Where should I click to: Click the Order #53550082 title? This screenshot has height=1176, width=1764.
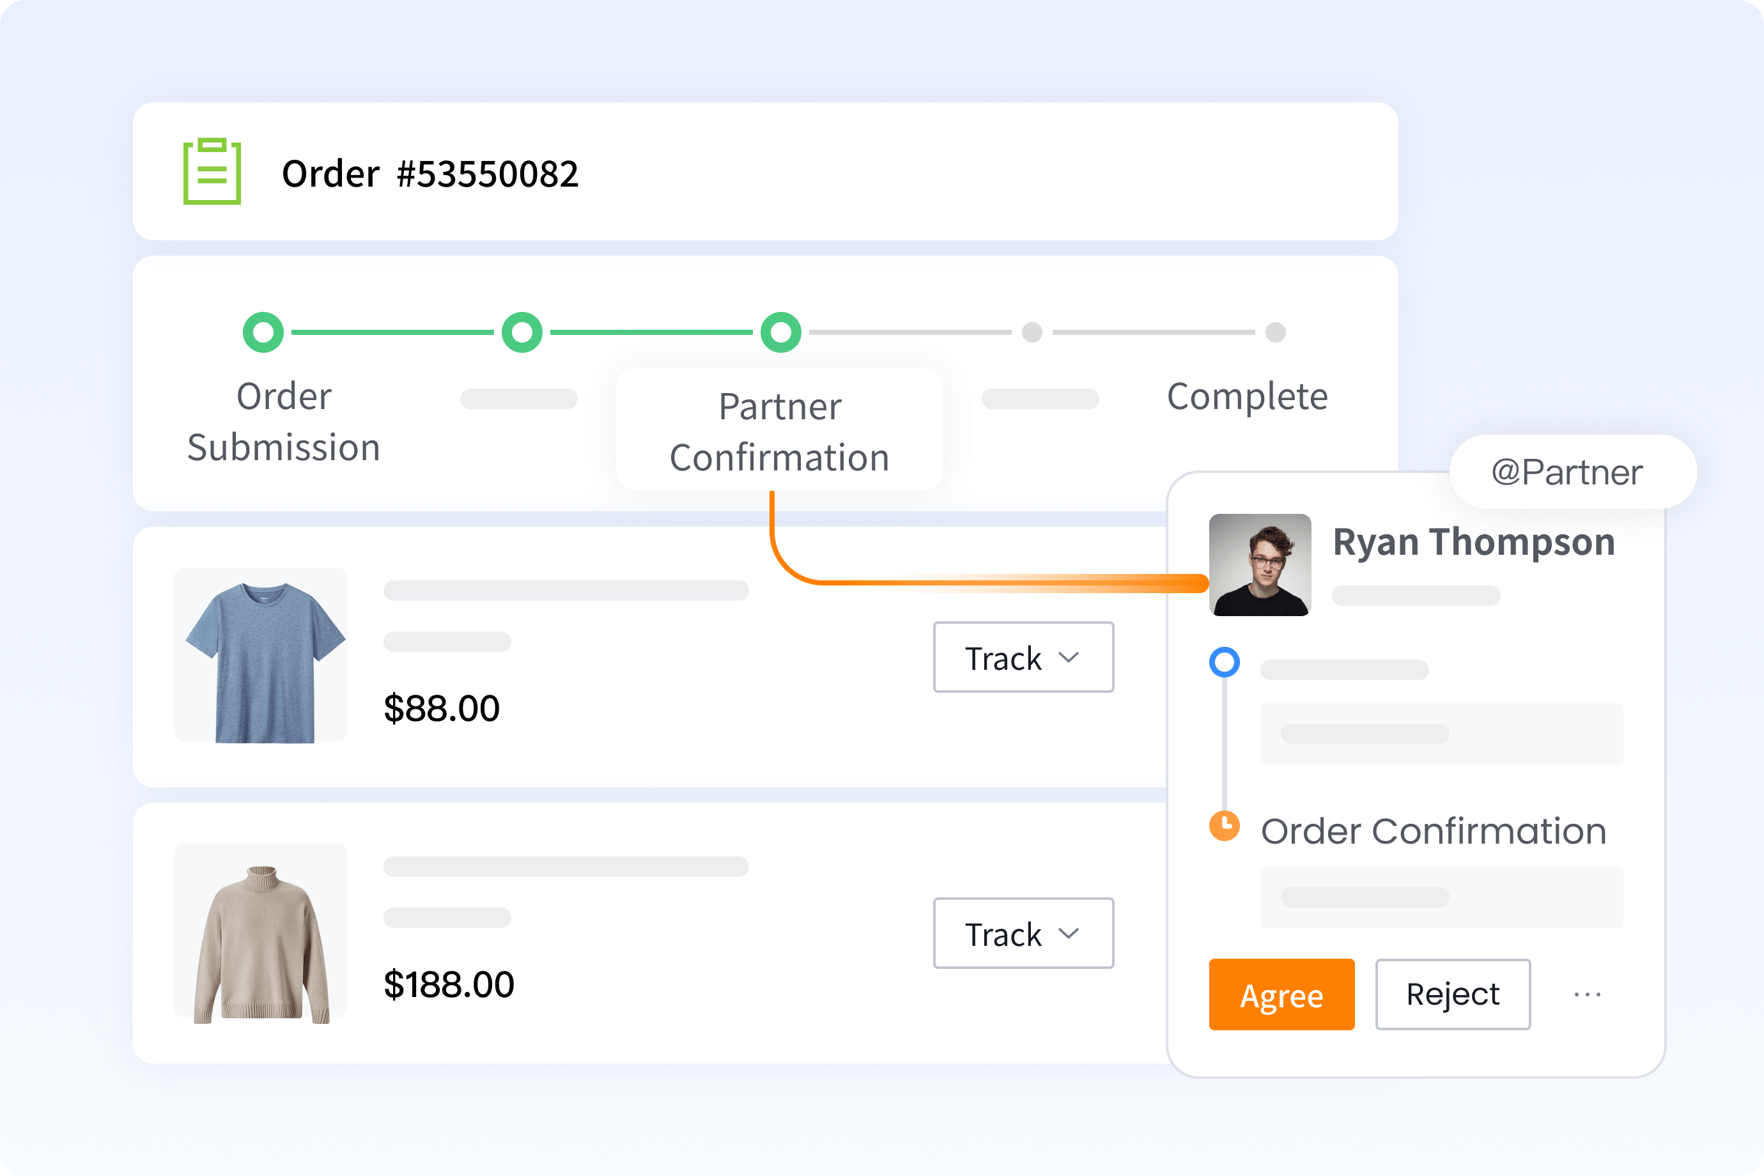tap(429, 174)
